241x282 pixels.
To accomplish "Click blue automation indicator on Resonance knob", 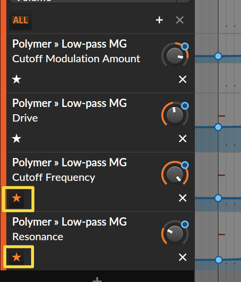I will [x=185, y=225].
